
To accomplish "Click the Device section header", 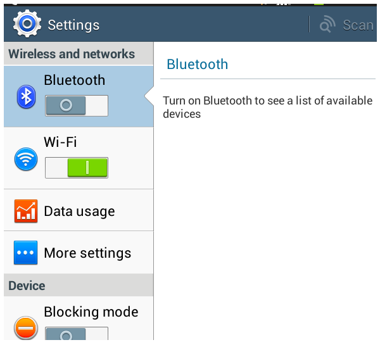I will click(79, 285).
